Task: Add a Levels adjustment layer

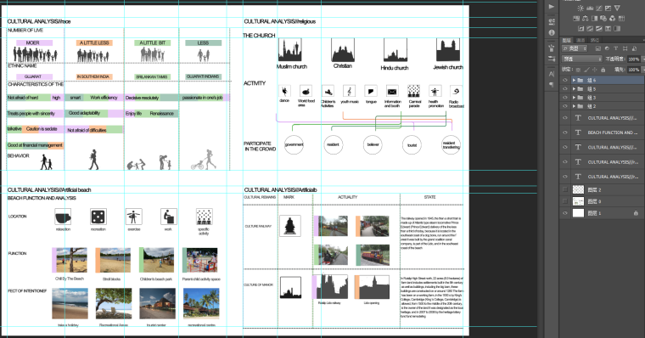Action: [x=590, y=8]
